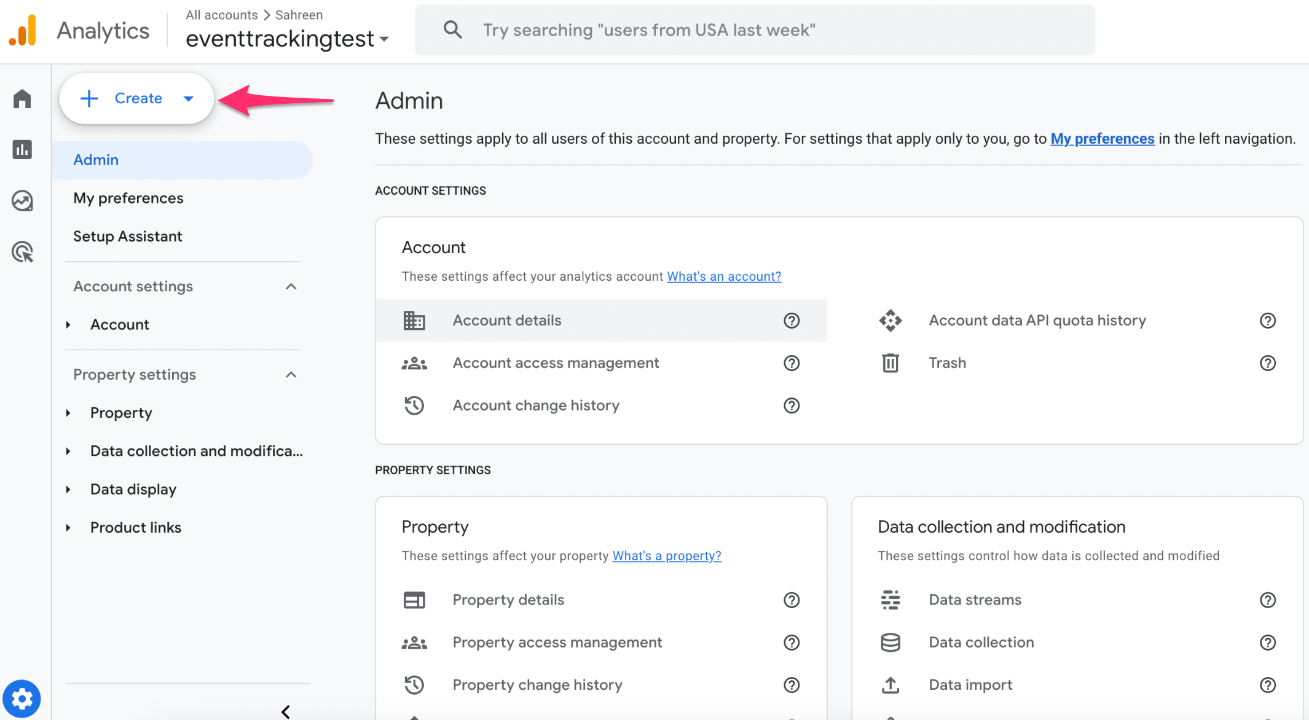Collapse the Property settings section
This screenshot has height=720, width=1309.
pyautogui.click(x=291, y=375)
